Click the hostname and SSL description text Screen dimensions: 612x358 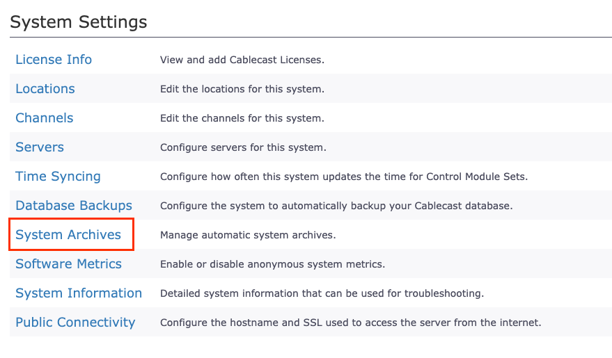[x=350, y=323]
